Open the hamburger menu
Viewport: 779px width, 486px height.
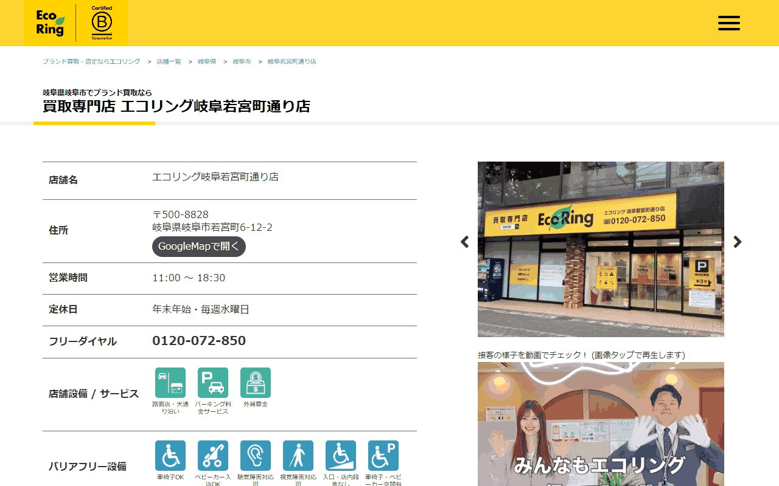pyautogui.click(x=728, y=23)
